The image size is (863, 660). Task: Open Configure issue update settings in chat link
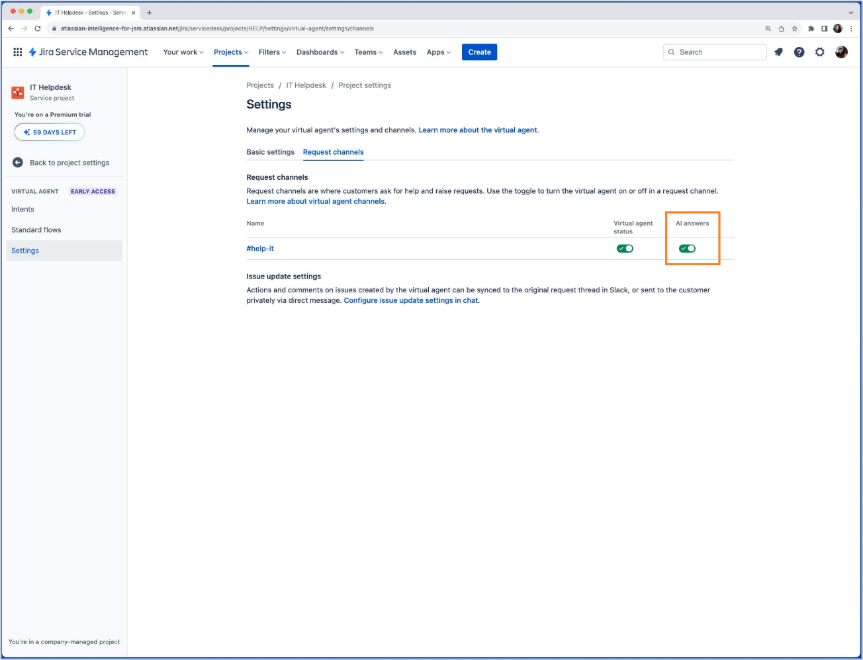pos(410,300)
